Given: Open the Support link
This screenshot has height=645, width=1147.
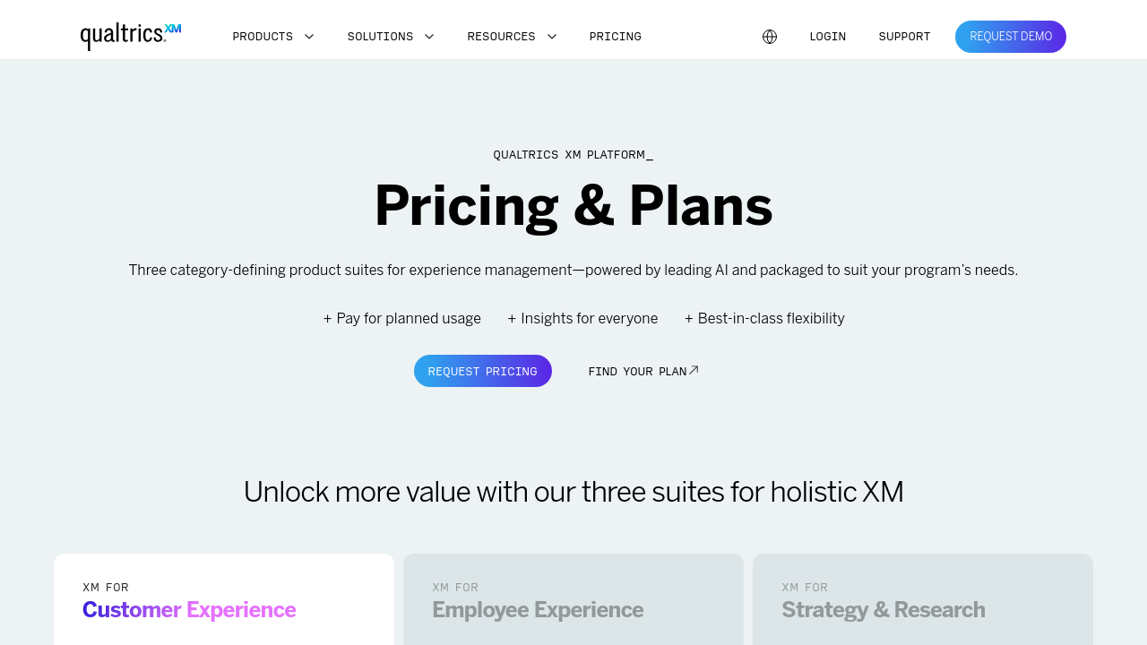Looking at the screenshot, I should coord(904,37).
